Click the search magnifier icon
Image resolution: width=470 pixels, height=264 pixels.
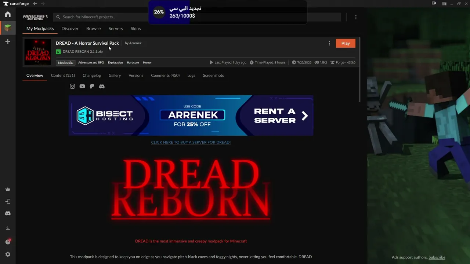click(x=58, y=17)
